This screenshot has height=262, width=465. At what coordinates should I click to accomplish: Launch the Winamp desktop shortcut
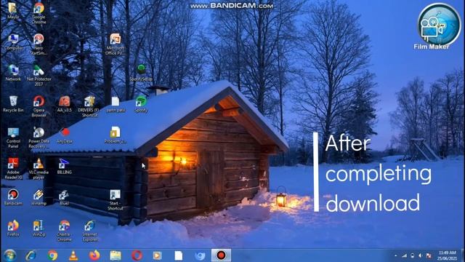pyautogui.click(x=39, y=197)
